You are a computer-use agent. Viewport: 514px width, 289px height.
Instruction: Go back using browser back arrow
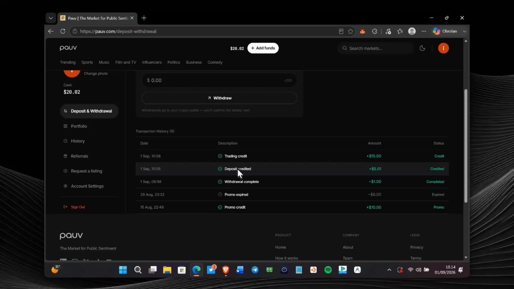51,31
